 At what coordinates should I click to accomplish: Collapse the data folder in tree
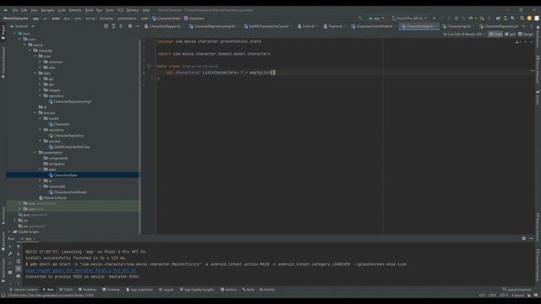(36, 73)
